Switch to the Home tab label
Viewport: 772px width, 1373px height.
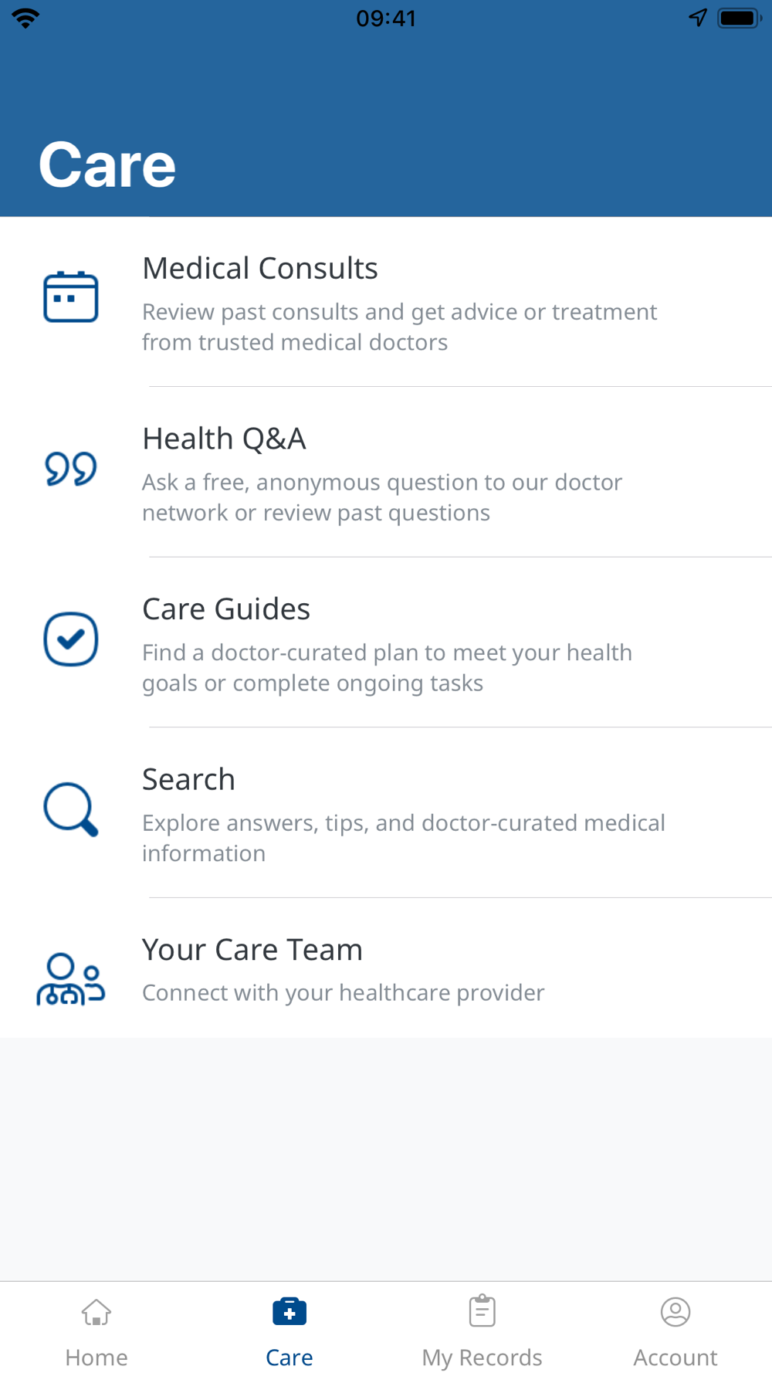point(96,1357)
